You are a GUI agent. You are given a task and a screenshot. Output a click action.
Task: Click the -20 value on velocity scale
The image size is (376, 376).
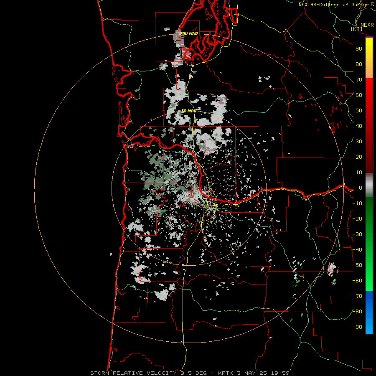click(357, 219)
